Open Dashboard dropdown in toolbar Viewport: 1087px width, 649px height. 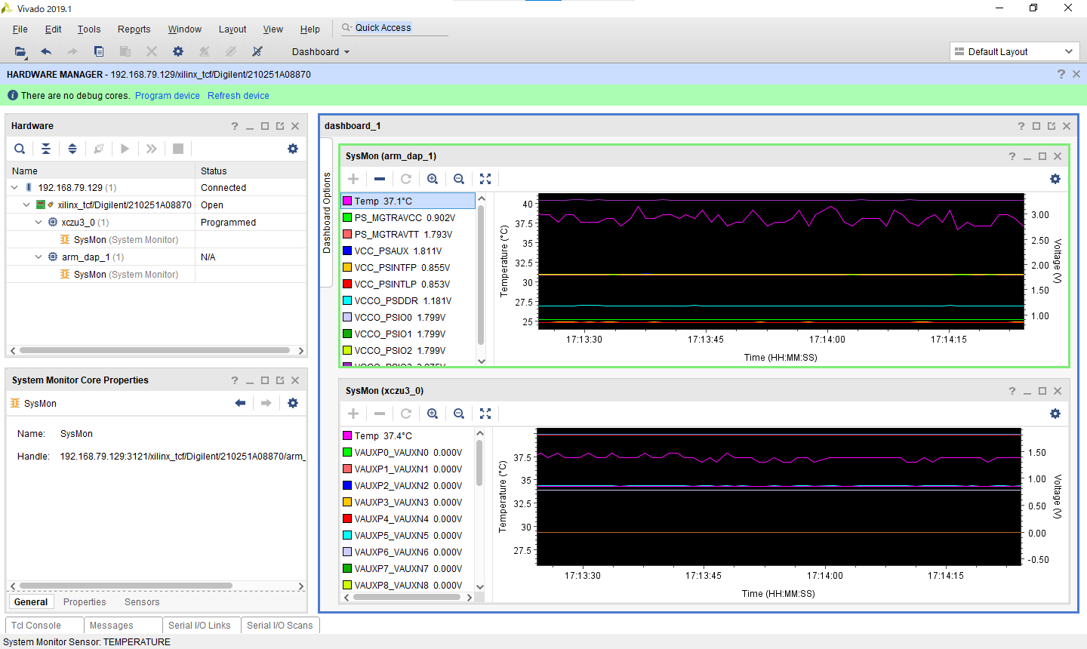tap(321, 52)
